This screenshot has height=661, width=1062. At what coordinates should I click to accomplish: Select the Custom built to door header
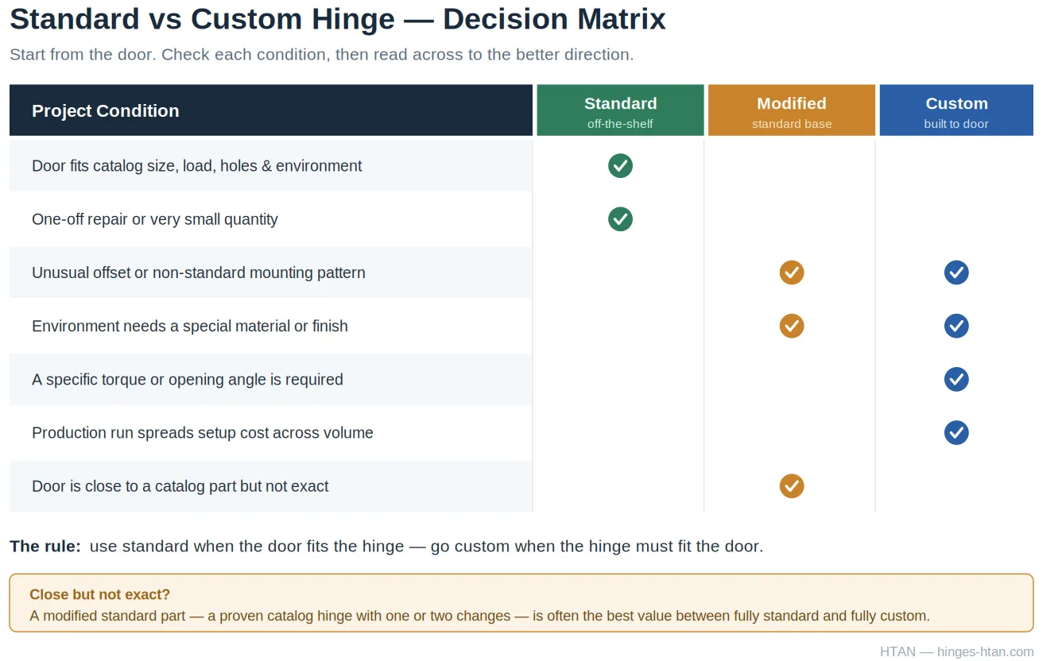tap(956, 110)
